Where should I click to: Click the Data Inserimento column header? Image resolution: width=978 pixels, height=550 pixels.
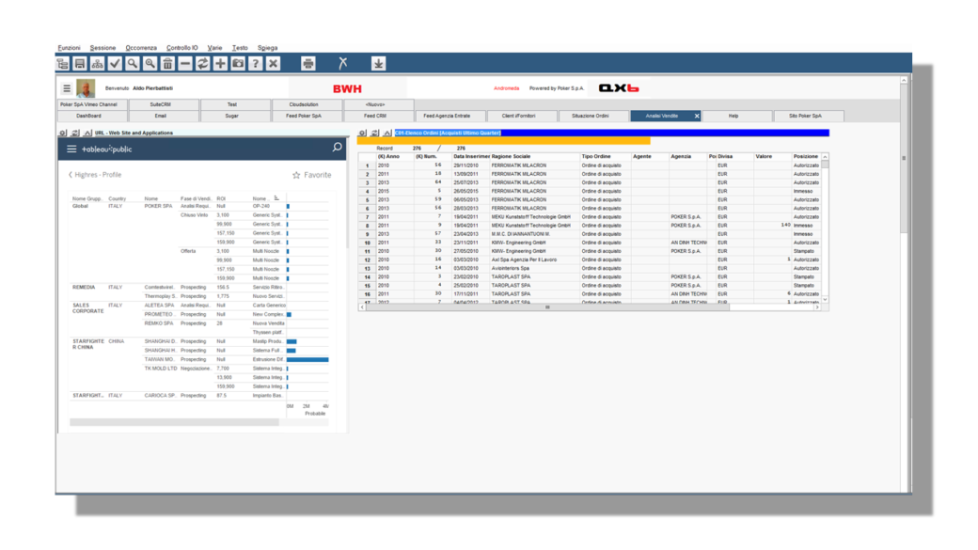(471, 156)
